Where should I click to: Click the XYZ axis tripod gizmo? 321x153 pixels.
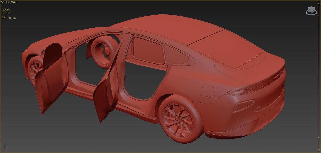(6, 147)
